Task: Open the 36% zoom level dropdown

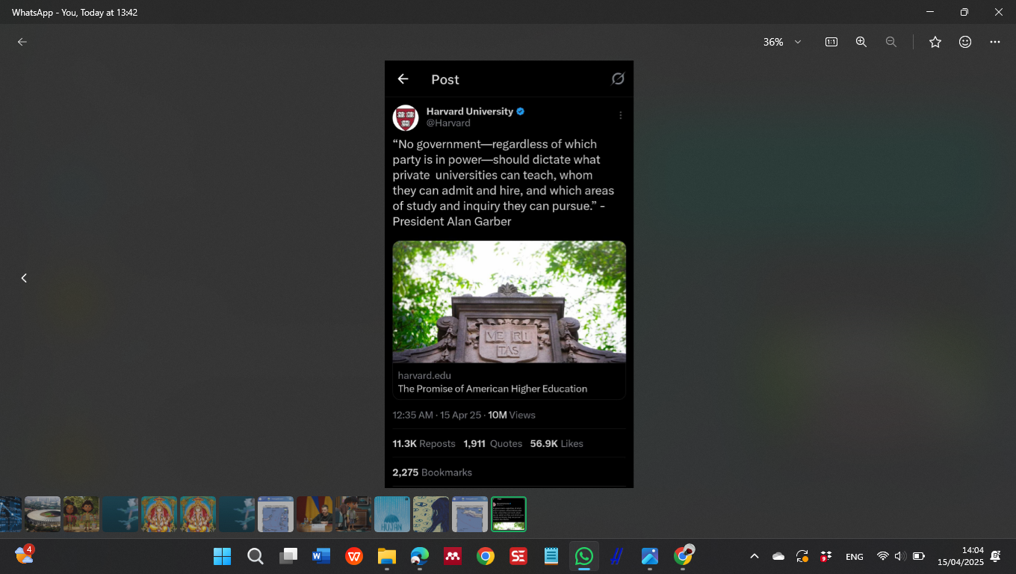Action: pyautogui.click(x=781, y=42)
